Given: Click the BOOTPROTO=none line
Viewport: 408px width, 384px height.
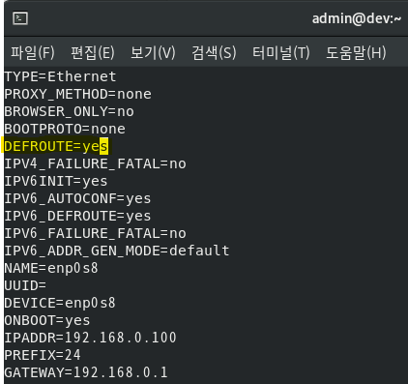Looking at the screenshot, I should [x=65, y=129].
